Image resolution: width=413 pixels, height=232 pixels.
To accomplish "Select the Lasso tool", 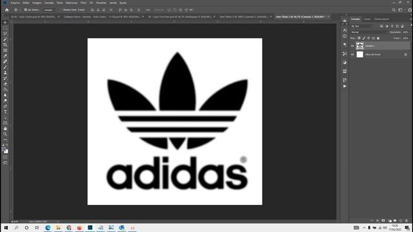I will 5,34.
